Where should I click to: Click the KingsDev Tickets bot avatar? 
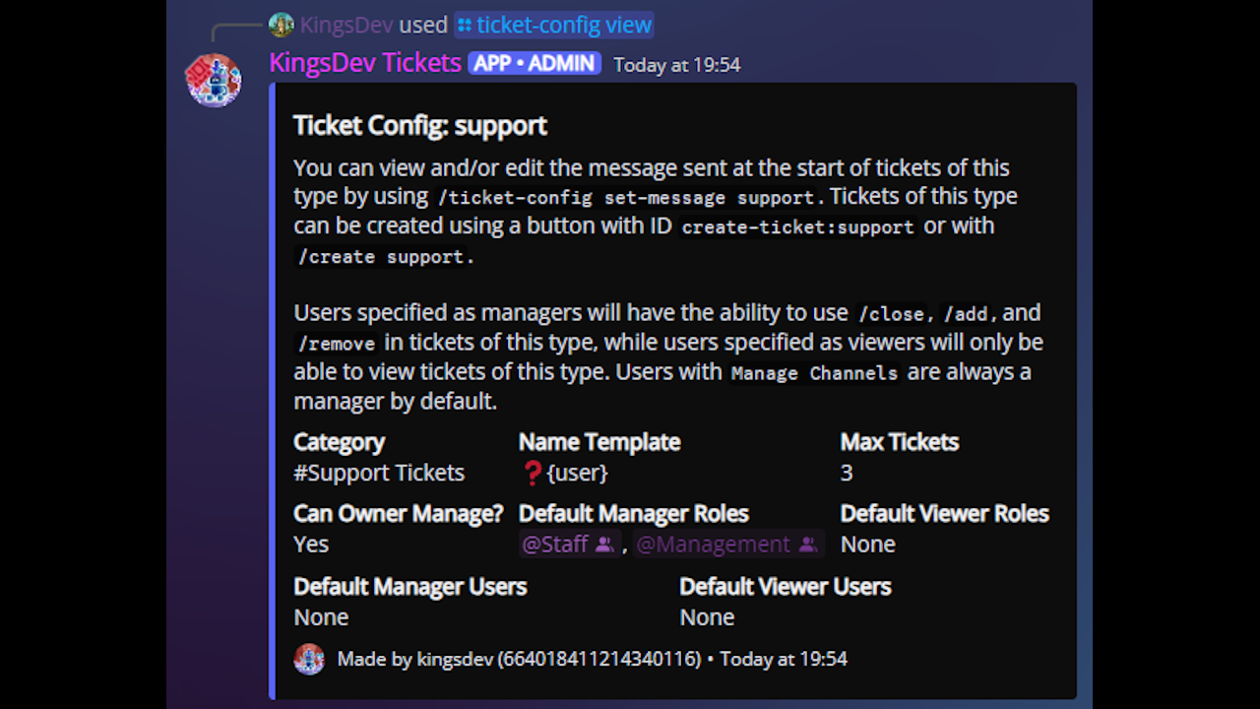tap(214, 80)
